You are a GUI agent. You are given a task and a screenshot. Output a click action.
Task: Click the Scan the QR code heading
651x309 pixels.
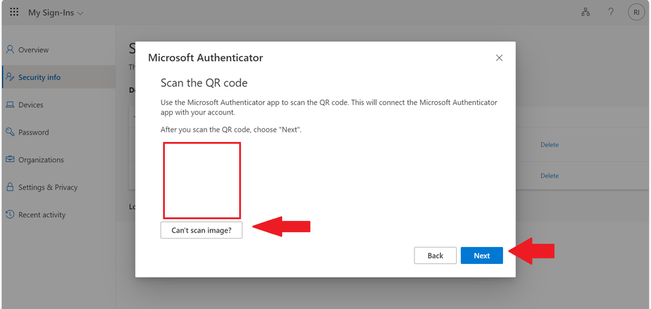pos(204,83)
